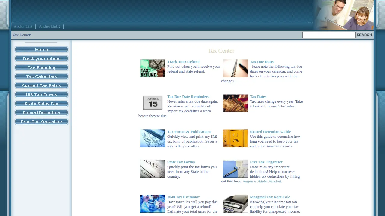Click the Requires Adobe Acrobat link
Image resolution: width=385 pixels, height=216 pixels.
coord(262,181)
